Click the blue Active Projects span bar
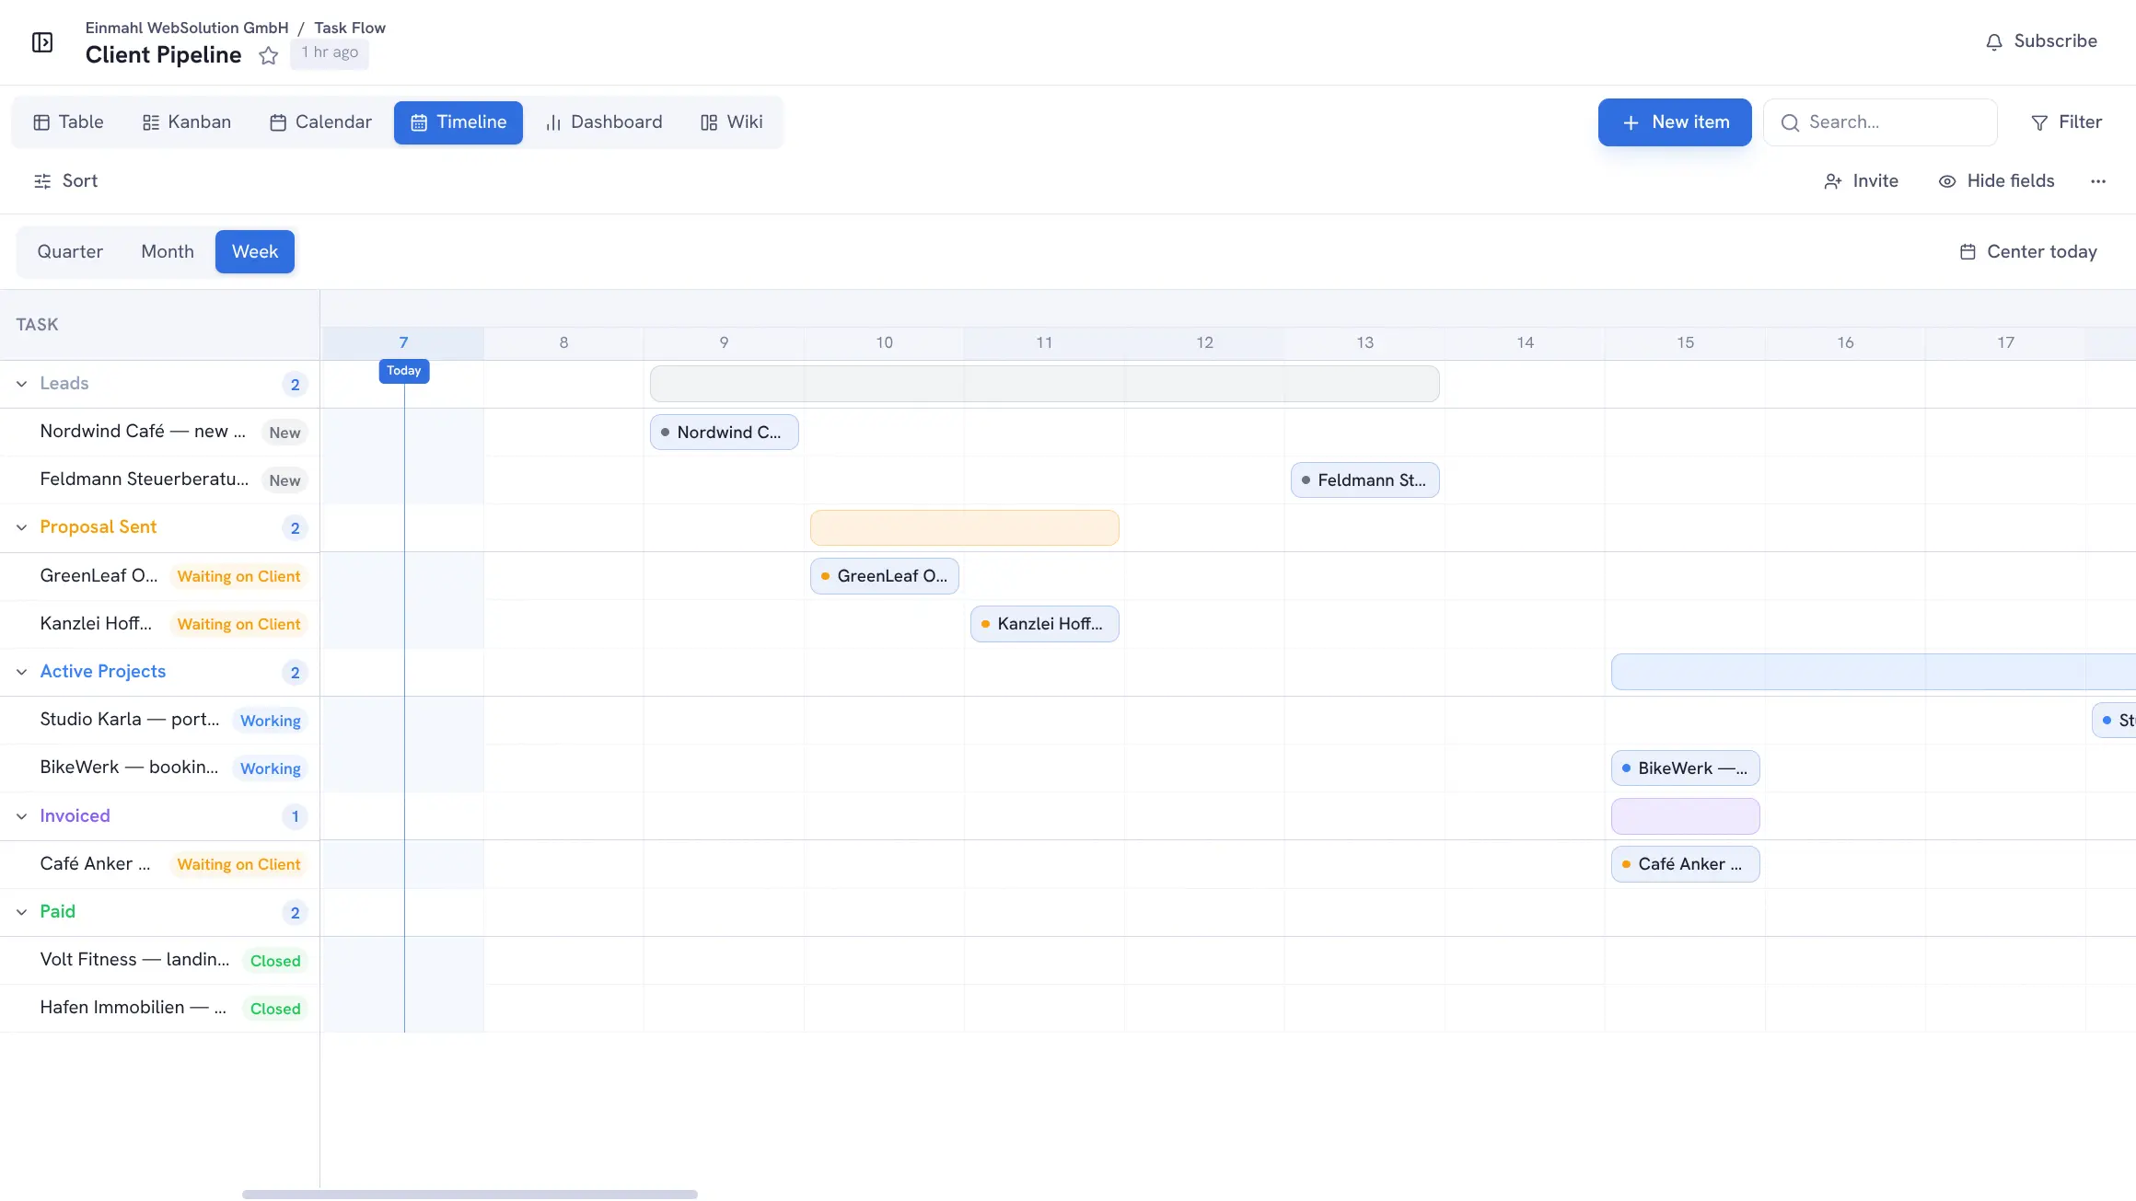This screenshot has width=2136, height=1201. pyautogui.click(x=1874, y=672)
